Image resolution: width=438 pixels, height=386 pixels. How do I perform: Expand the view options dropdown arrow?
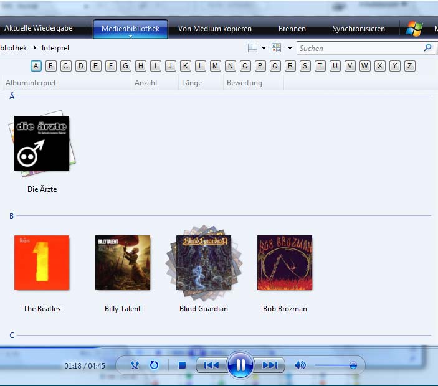coord(290,48)
